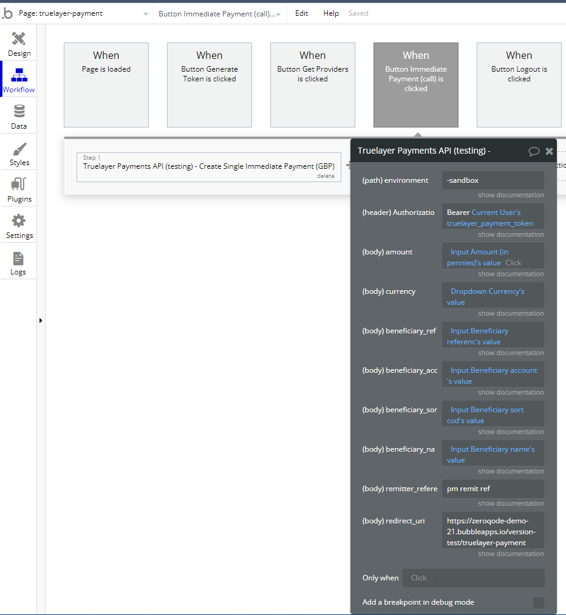This screenshot has height=615, width=566.
Task: Edit the (body) amount field
Action: point(493,256)
